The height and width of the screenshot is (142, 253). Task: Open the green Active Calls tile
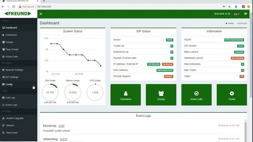click(x=196, y=95)
